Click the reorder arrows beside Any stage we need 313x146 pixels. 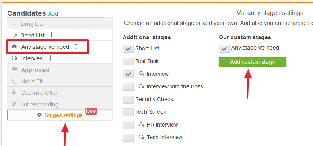(x=76, y=46)
